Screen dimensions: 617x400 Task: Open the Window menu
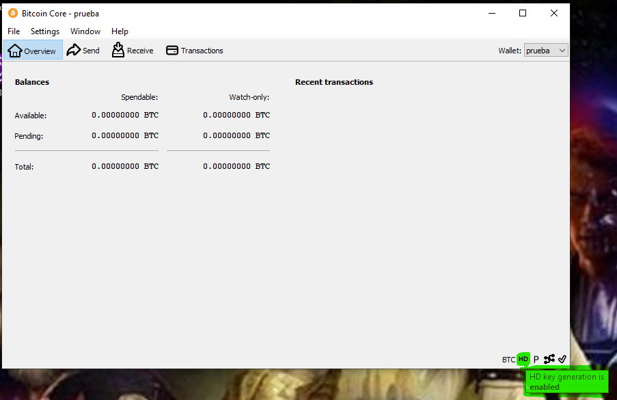point(85,31)
